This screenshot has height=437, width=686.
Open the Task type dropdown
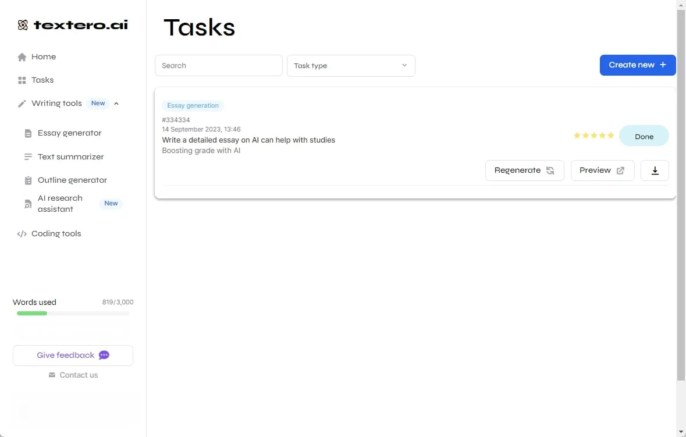[x=351, y=66]
